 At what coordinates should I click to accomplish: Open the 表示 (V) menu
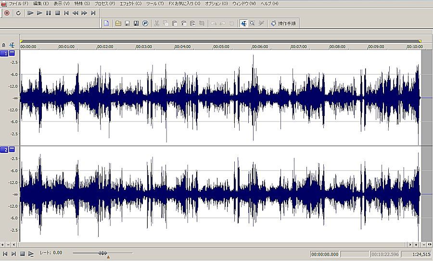click(61, 3)
